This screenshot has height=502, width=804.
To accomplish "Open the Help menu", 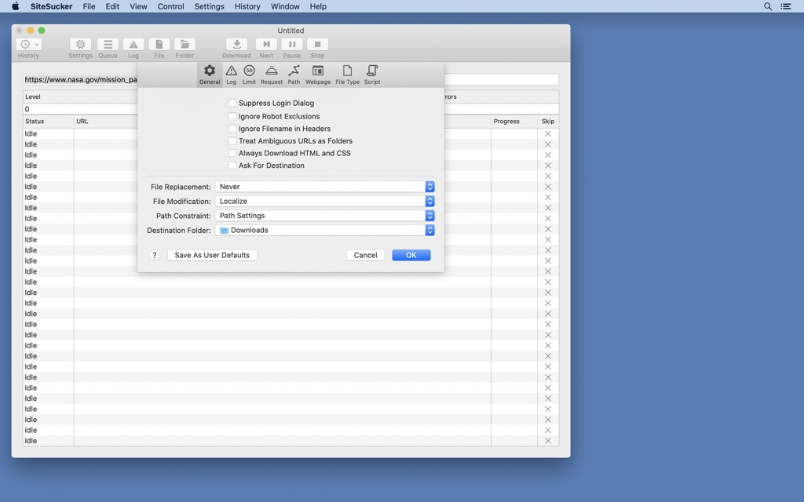I will point(318,6).
